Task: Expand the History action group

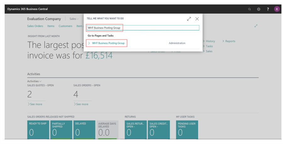Action: [209, 41]
